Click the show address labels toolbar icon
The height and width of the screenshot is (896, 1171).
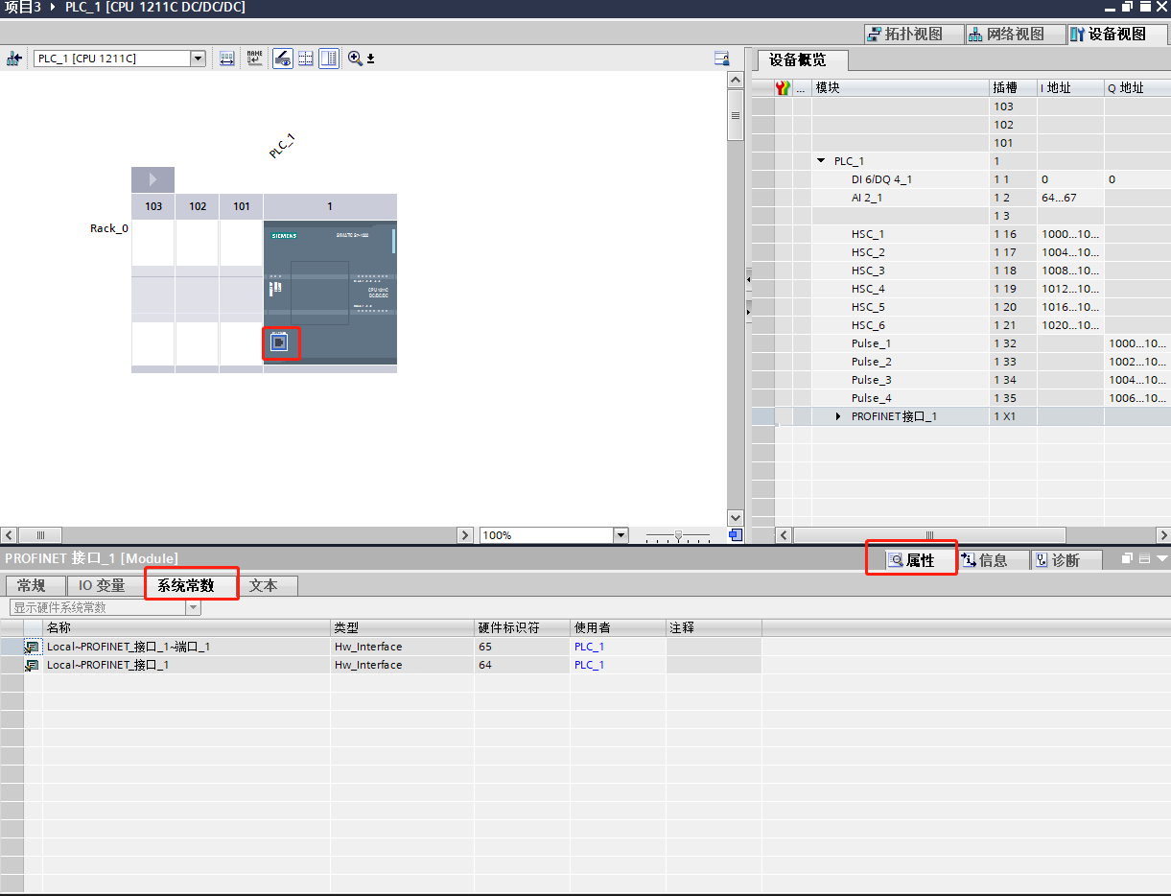227,59
